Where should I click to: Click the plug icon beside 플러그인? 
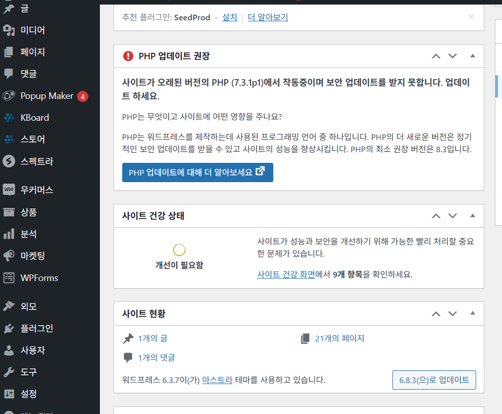point(9,328)
